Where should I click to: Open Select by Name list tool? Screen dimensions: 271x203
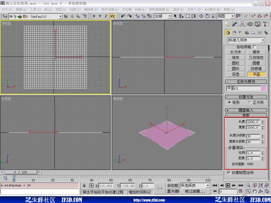[x=181, y=16]
